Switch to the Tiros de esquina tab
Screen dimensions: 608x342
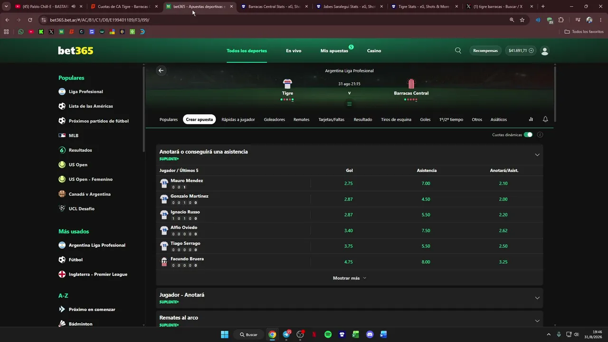click(396, 119)
